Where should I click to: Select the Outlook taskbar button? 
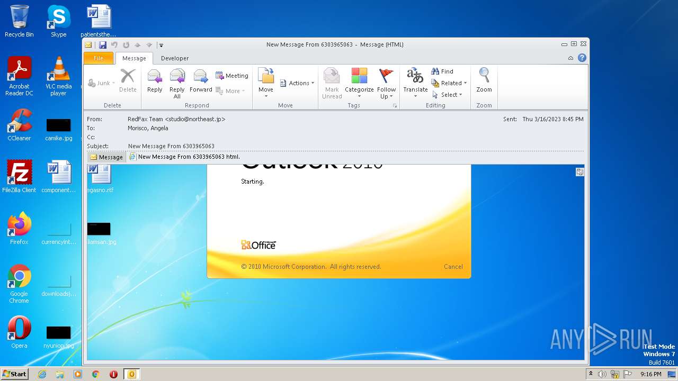[132, 374]
